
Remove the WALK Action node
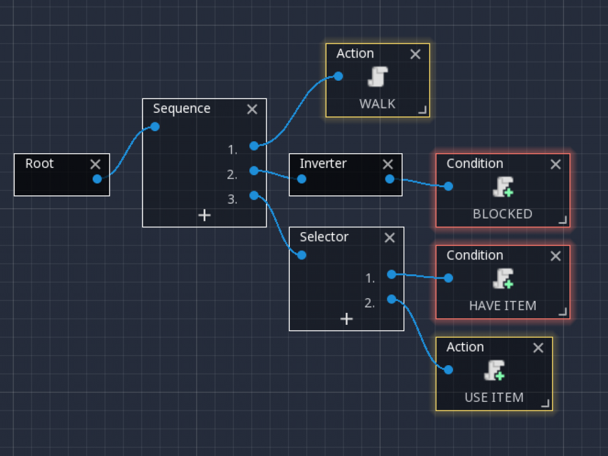[415, 54]
